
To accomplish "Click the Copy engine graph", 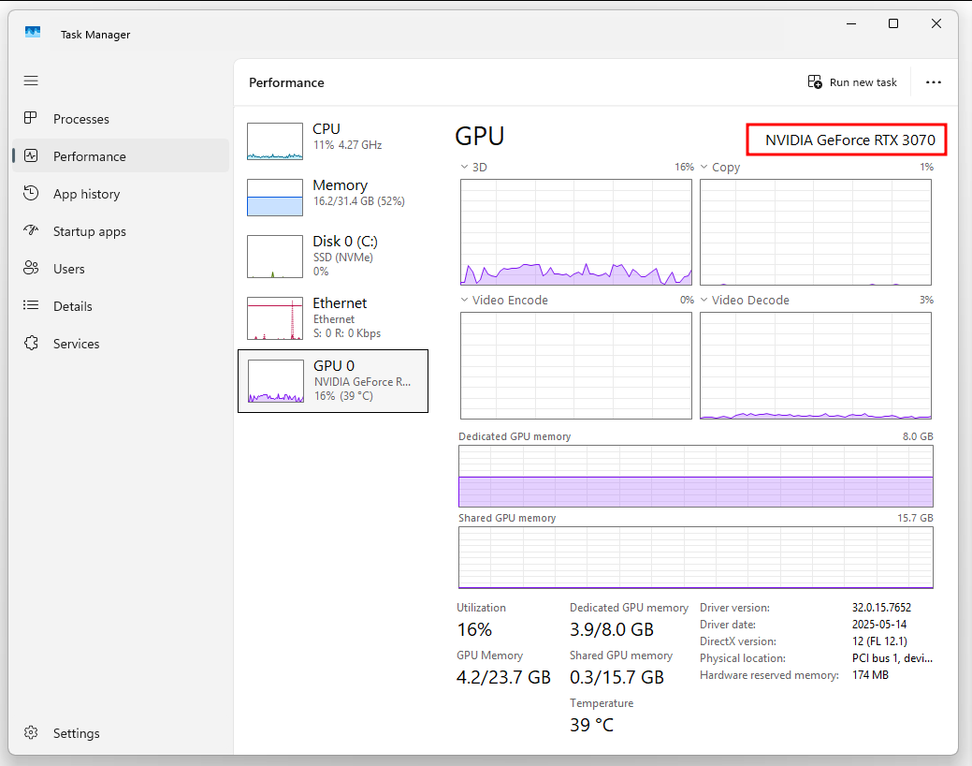I will pyautogui.click(x=815, y=232).
